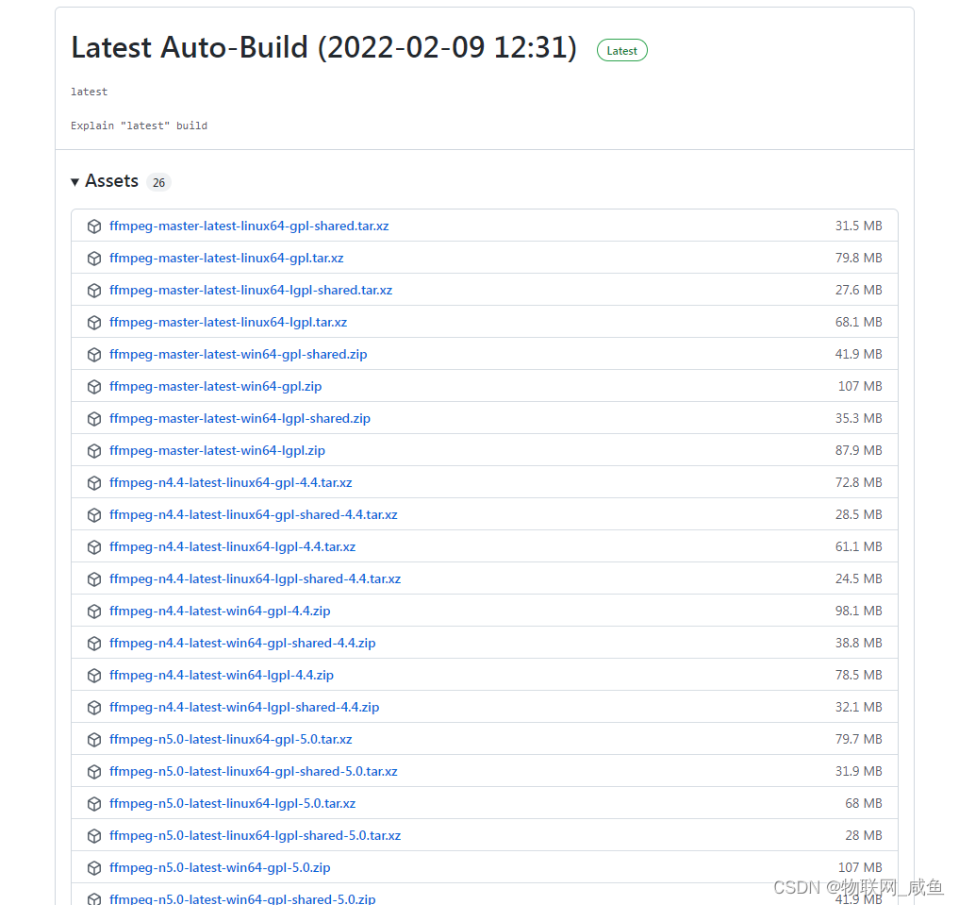
Task: Download ffmpeg-master-latest-linux64-gpl-shared.tar.xz
Action: pyautogui.click(x=249, y=226)
